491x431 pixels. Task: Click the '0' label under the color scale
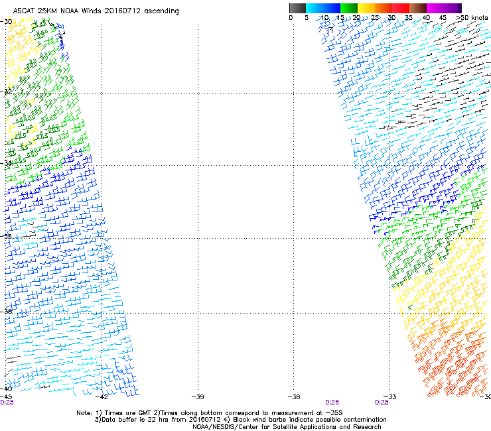(x=291, y=18)
